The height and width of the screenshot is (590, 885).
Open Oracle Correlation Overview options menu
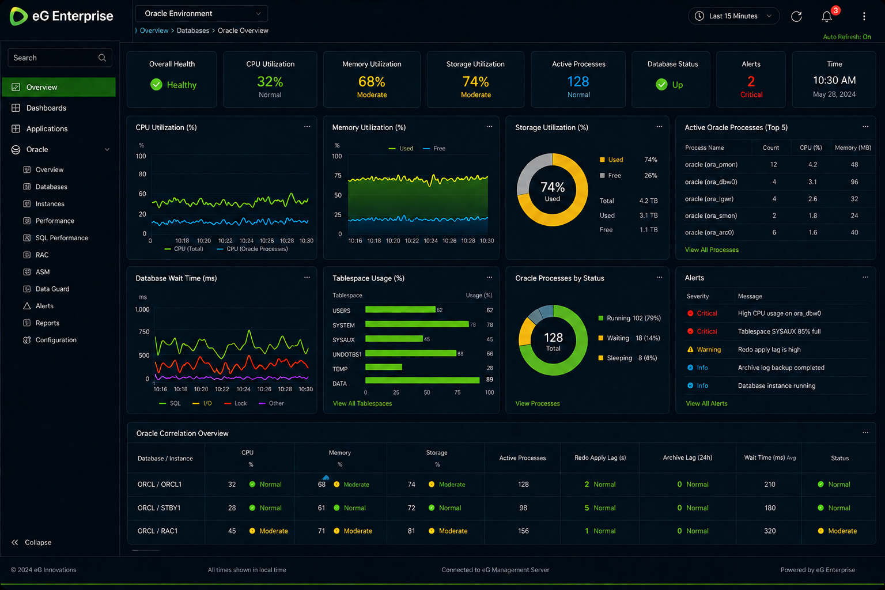(x=865, y=433)
